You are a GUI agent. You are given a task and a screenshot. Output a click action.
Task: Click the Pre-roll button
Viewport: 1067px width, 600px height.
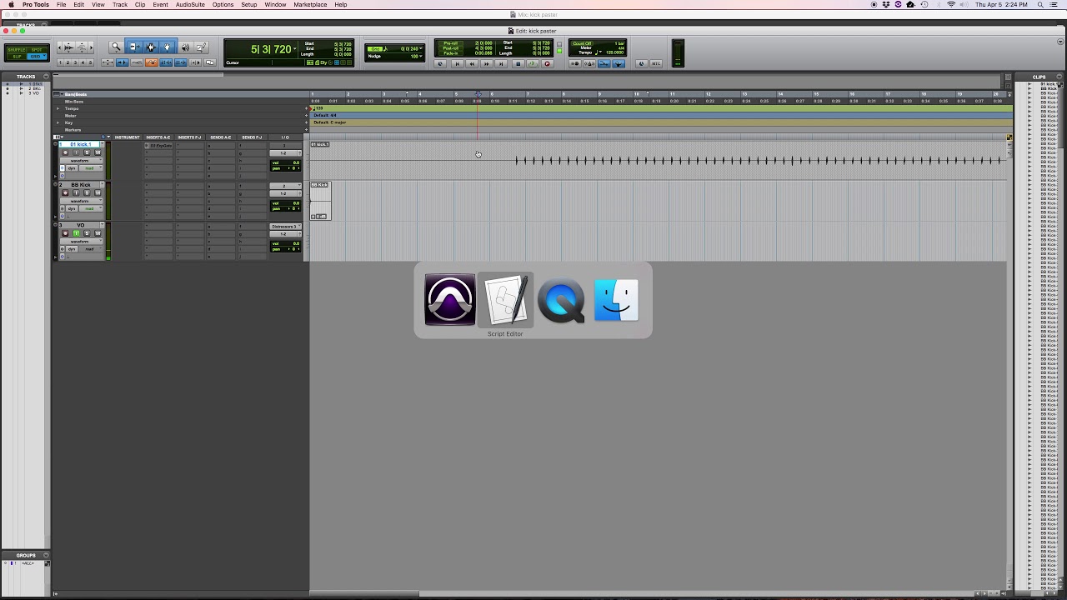tap(451, 43)
